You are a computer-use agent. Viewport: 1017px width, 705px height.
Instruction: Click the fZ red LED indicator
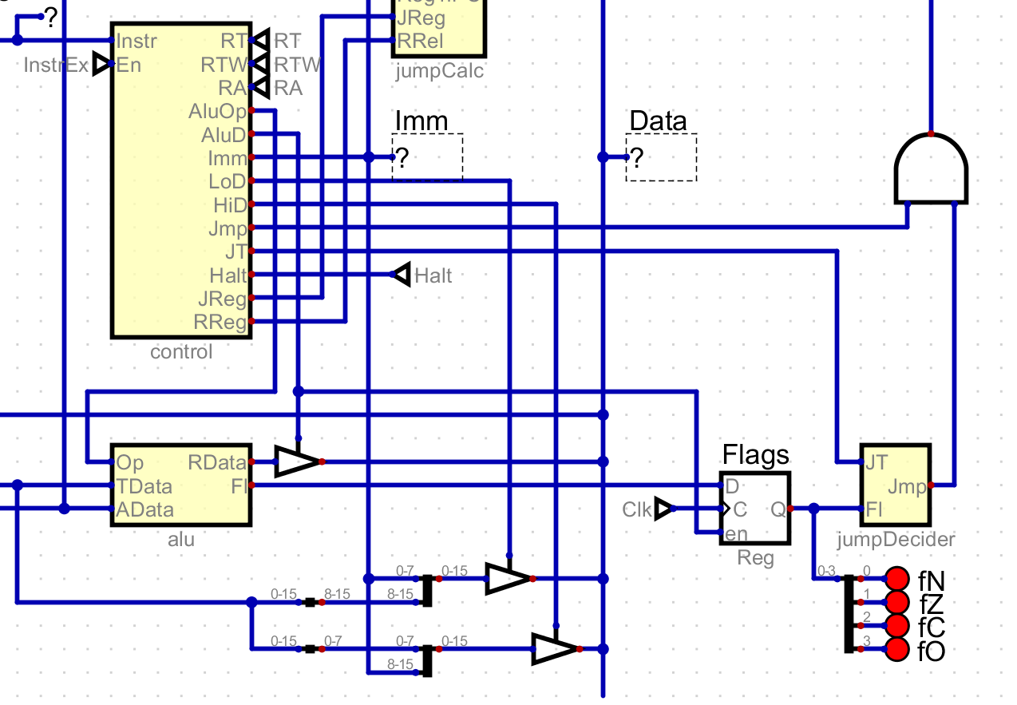pos(898,602)
